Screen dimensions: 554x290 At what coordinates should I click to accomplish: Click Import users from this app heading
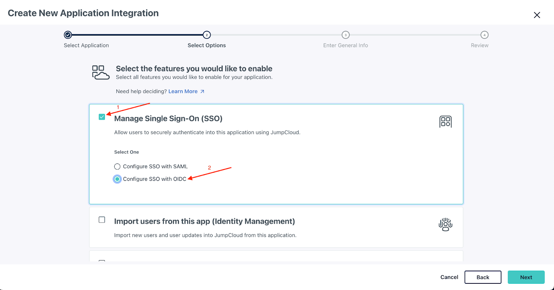click(x=205, y=221)
